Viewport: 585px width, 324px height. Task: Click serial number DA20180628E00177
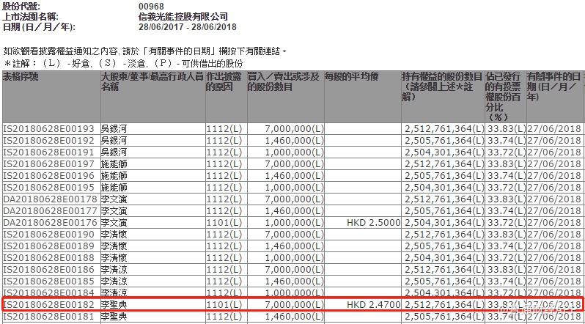(x=50, y=210)
